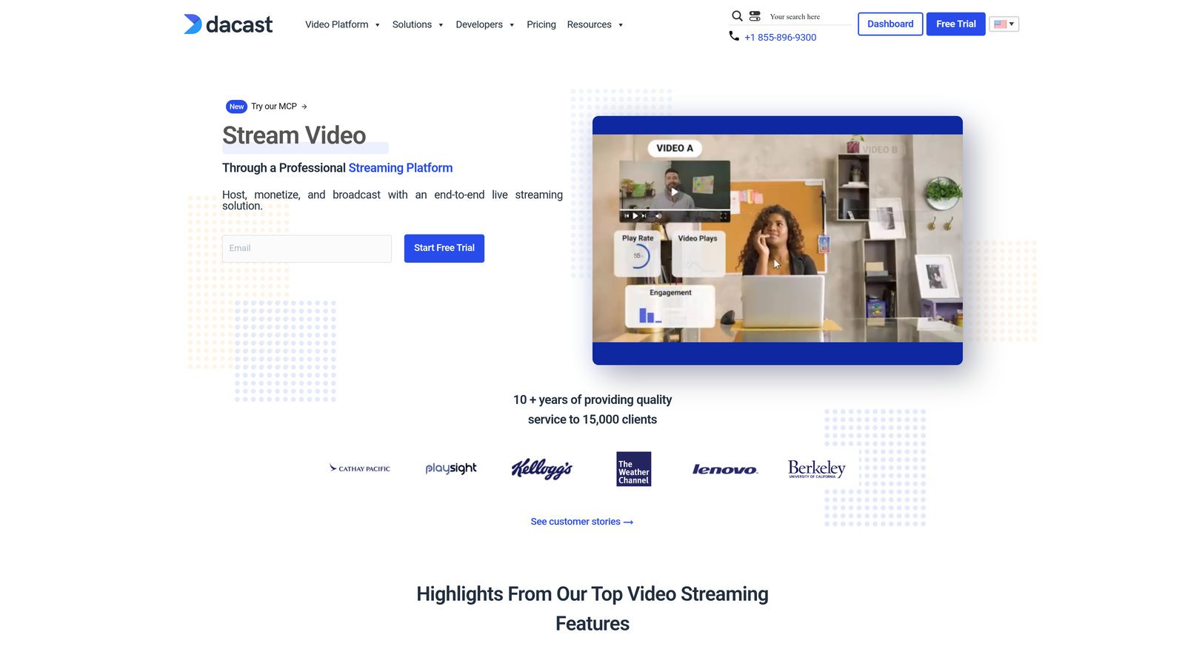
Task: Skip forward using the next-track icon
Action: coord(644,216)
